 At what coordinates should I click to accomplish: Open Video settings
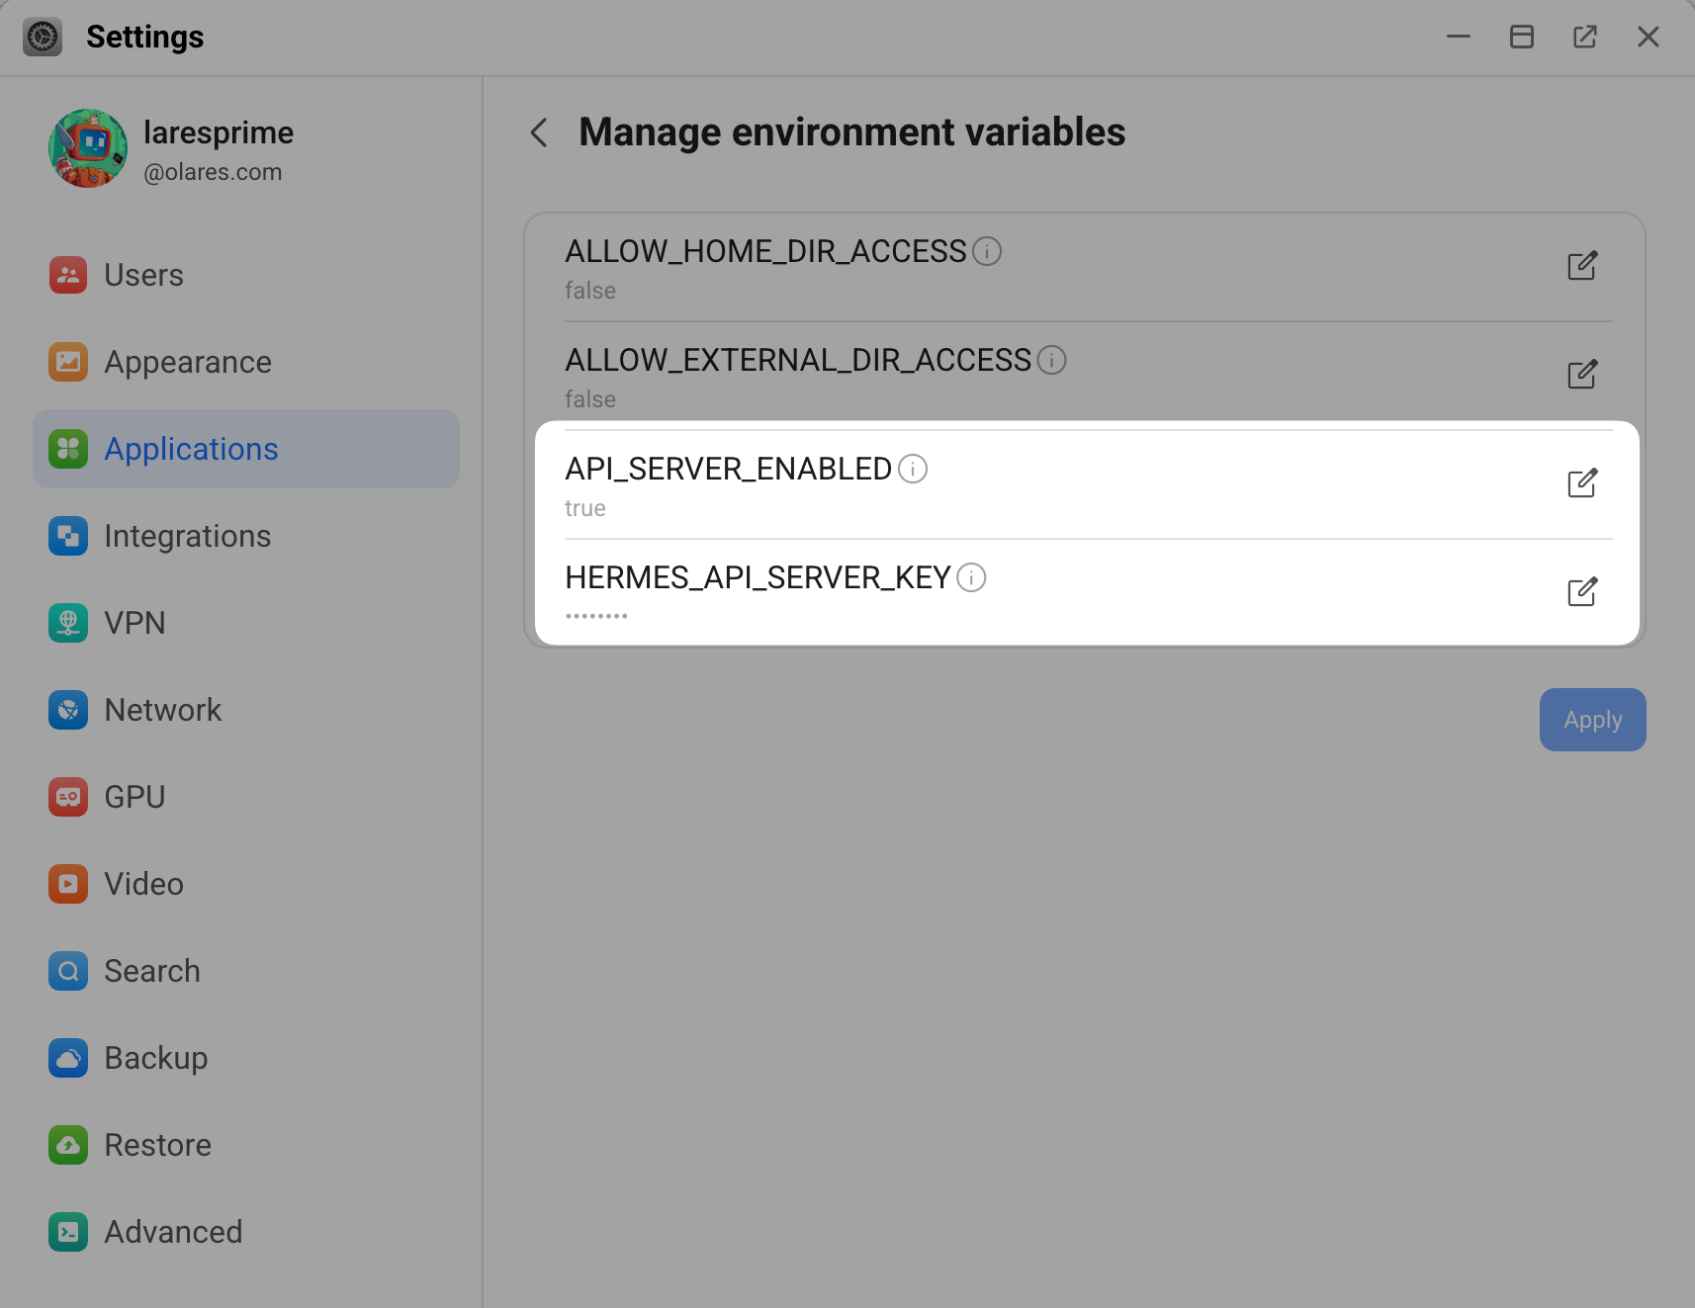[246, 884]
